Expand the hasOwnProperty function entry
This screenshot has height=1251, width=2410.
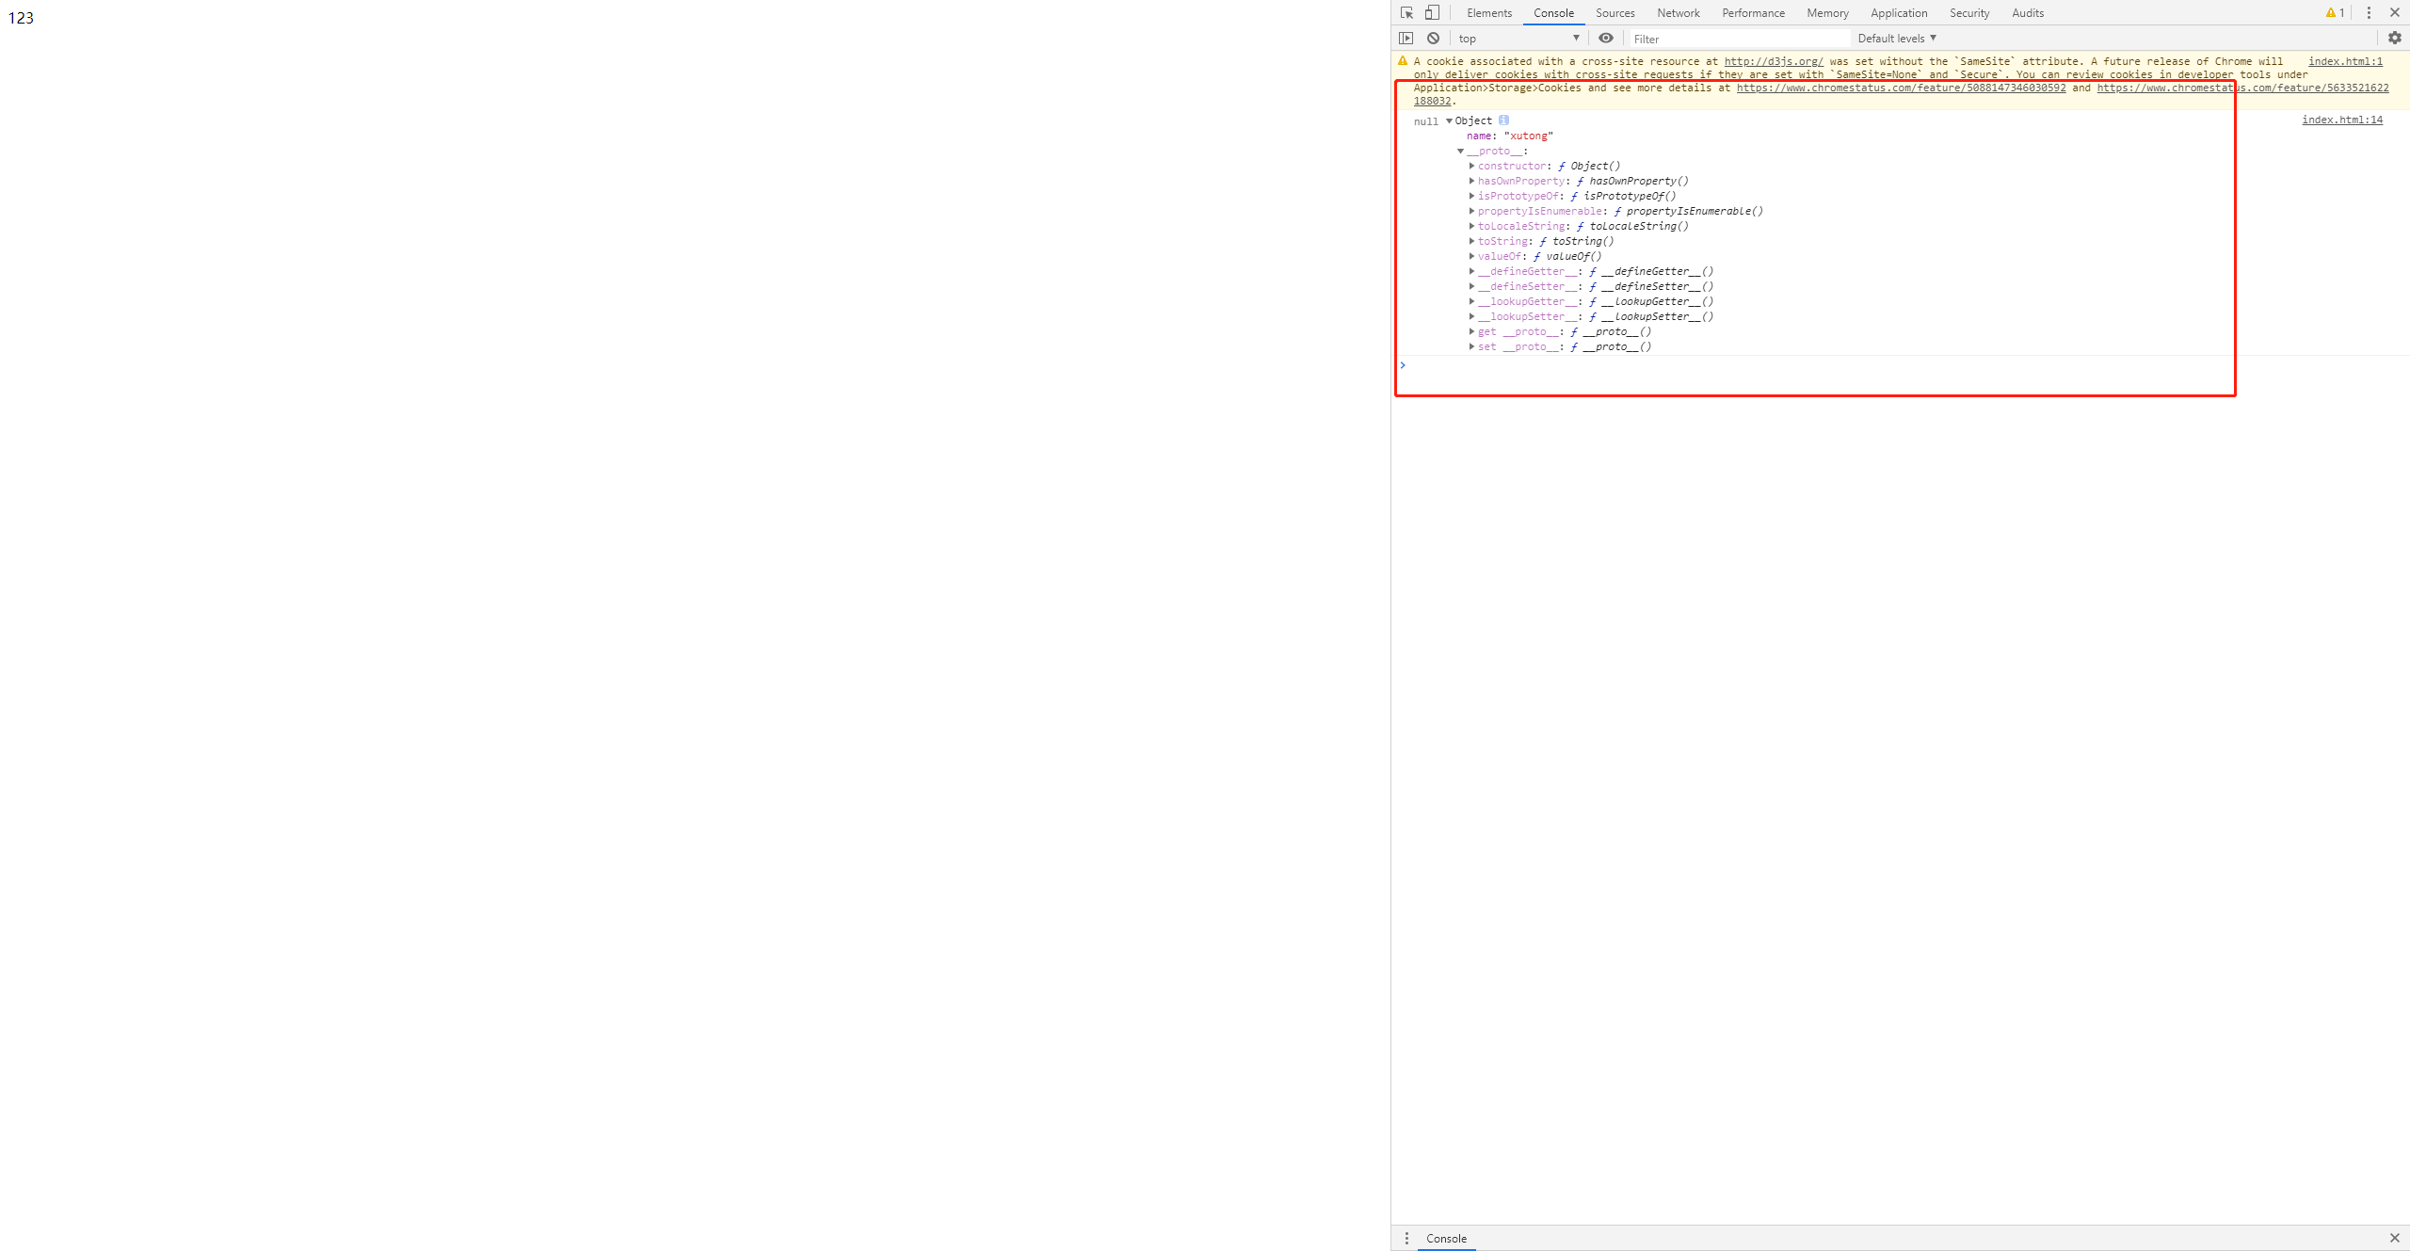coord(1471,181)
